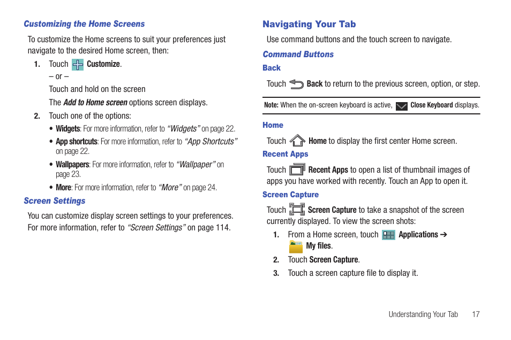
Task: Click the blue Screen Capture heading
Action: 290,195
